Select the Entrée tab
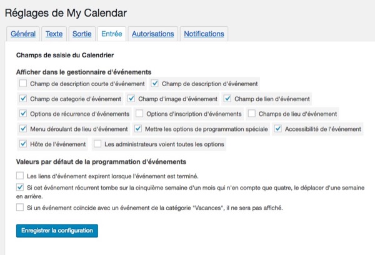 (111, 34)
